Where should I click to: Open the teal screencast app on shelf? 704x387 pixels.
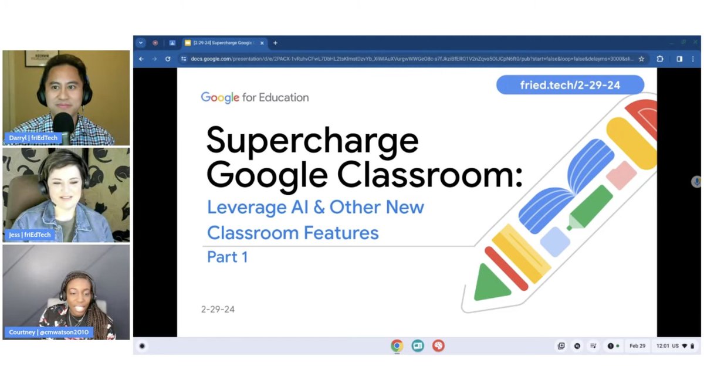pos(418,346)
